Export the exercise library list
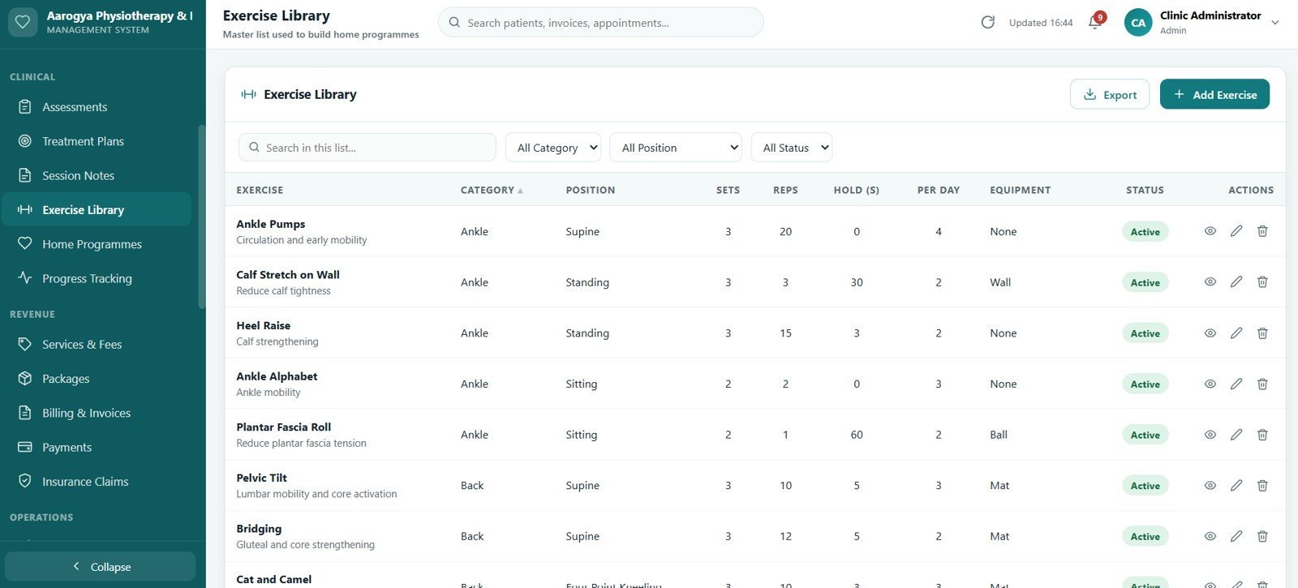Screen dimensions: 1298x588 pos(1110,94)
